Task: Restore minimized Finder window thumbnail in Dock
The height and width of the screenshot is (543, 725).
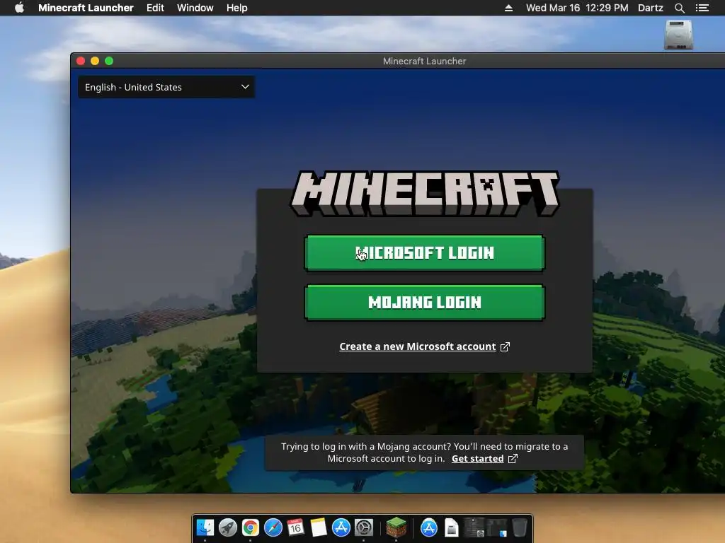Action: [x=496, y=527]
